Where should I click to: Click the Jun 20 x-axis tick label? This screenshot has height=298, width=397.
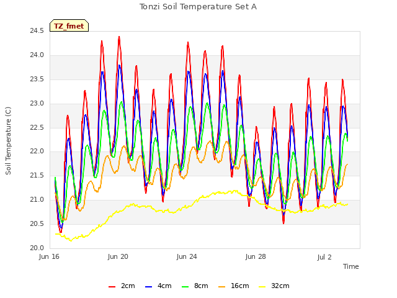[x=118, y=256]
